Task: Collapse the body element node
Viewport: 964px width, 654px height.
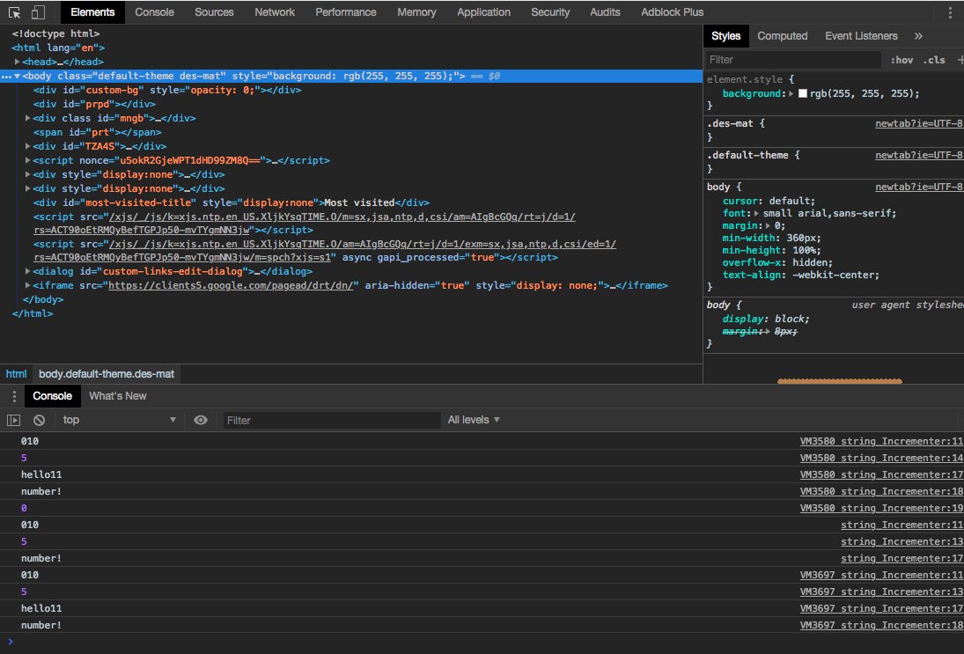Action: pyautogui.click(x=18, y=77)
